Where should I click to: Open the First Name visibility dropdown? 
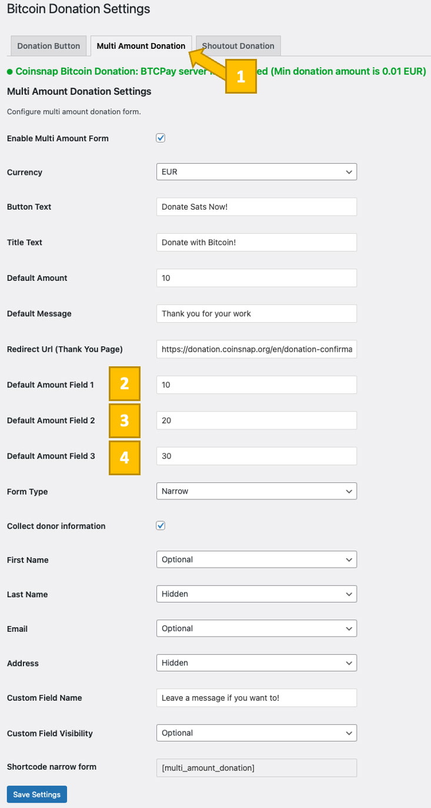point(256,559)
